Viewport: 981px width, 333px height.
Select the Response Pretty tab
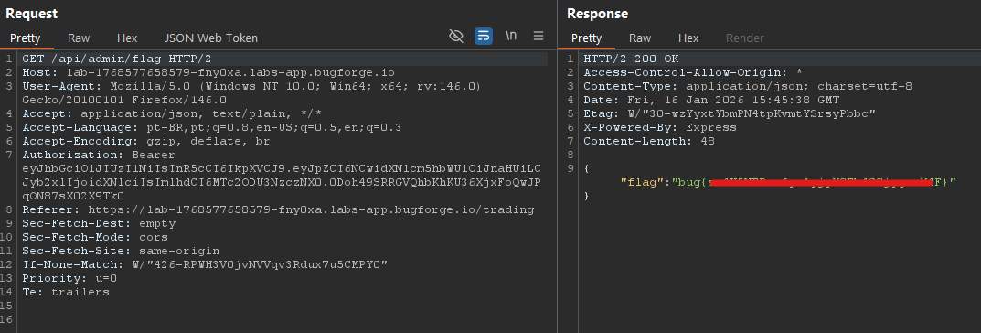[x=586, y=38]
